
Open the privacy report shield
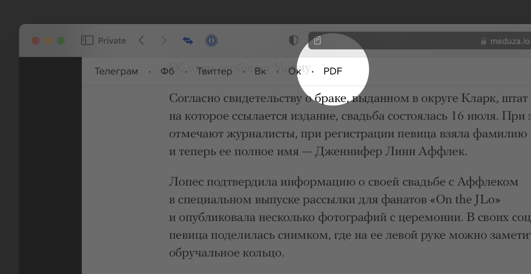click(x=293, y=40)
